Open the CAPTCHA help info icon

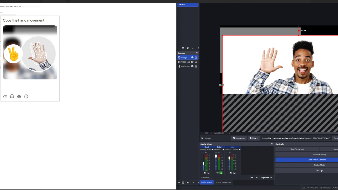tap(26, 97)
